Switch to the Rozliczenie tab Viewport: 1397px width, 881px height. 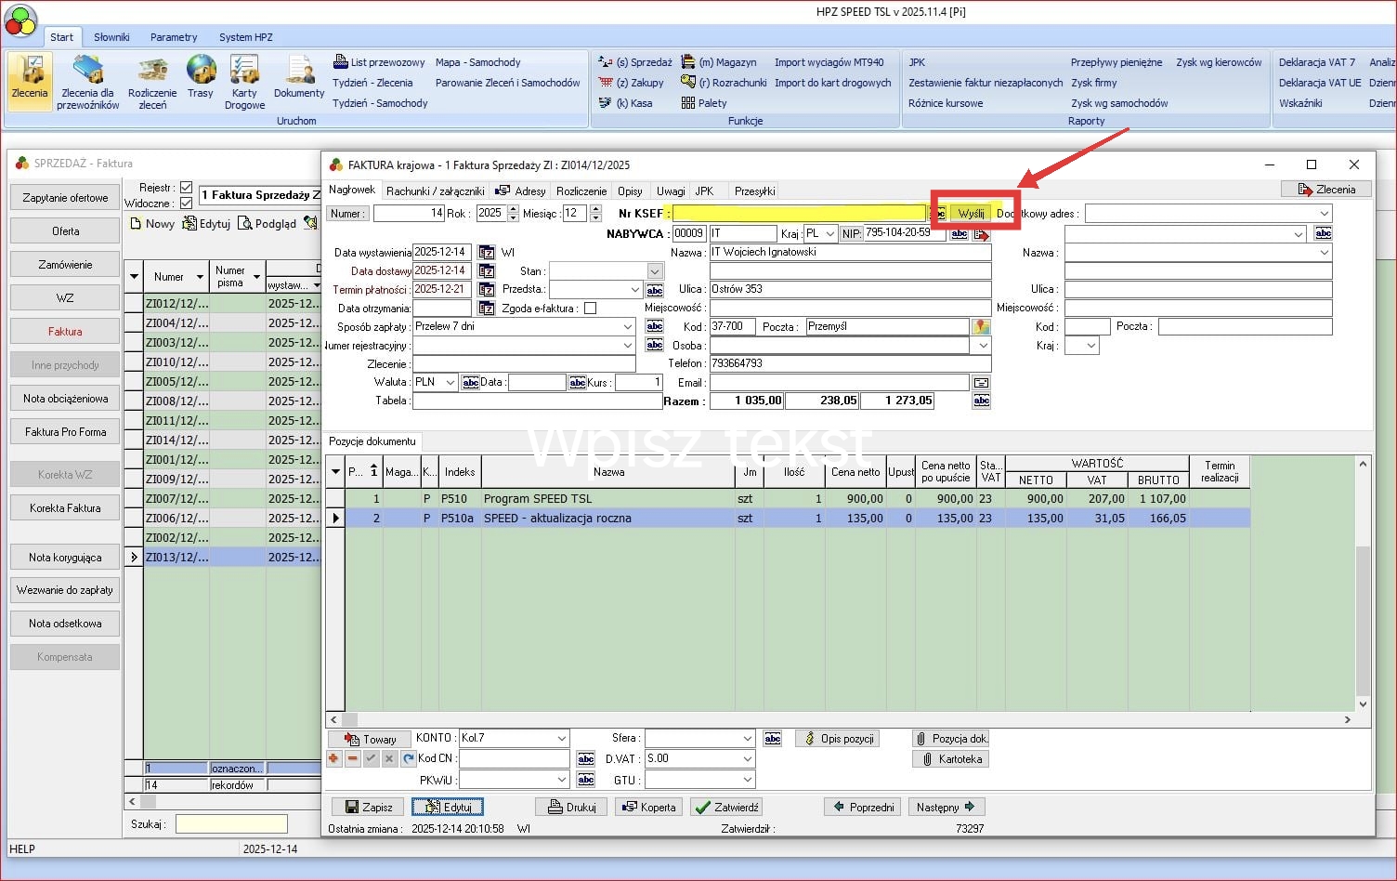click(581, 191)
